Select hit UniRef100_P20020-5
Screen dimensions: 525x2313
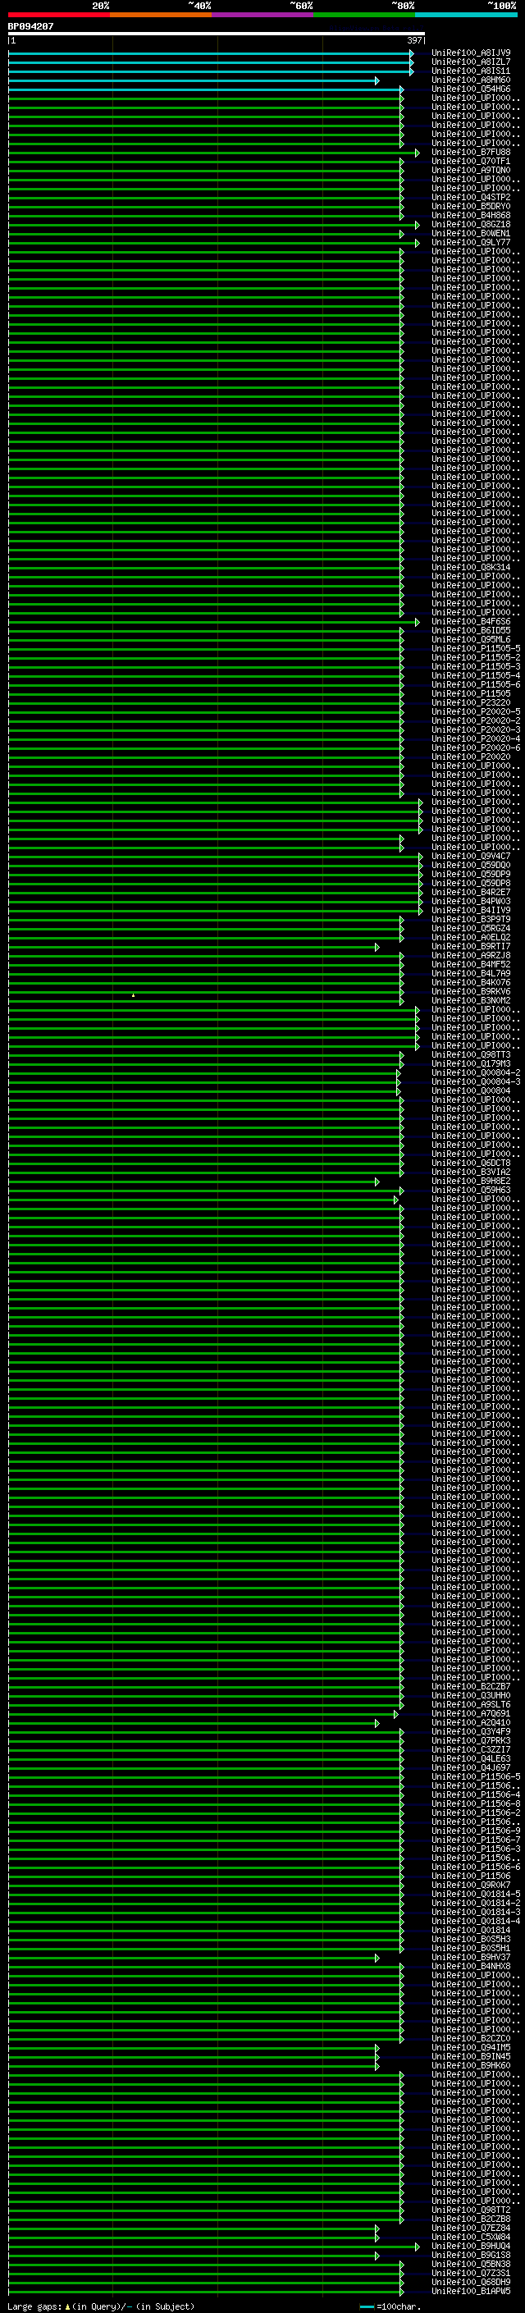(476, 711)
